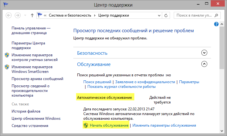227x136 pixels.
Task: Collapse the Обслуживание section chevron
Action: point(204,64)
